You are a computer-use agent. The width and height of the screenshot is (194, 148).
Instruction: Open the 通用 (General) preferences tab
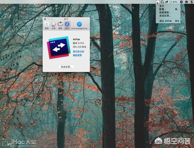pyautogui.click(x=47, y=25)
